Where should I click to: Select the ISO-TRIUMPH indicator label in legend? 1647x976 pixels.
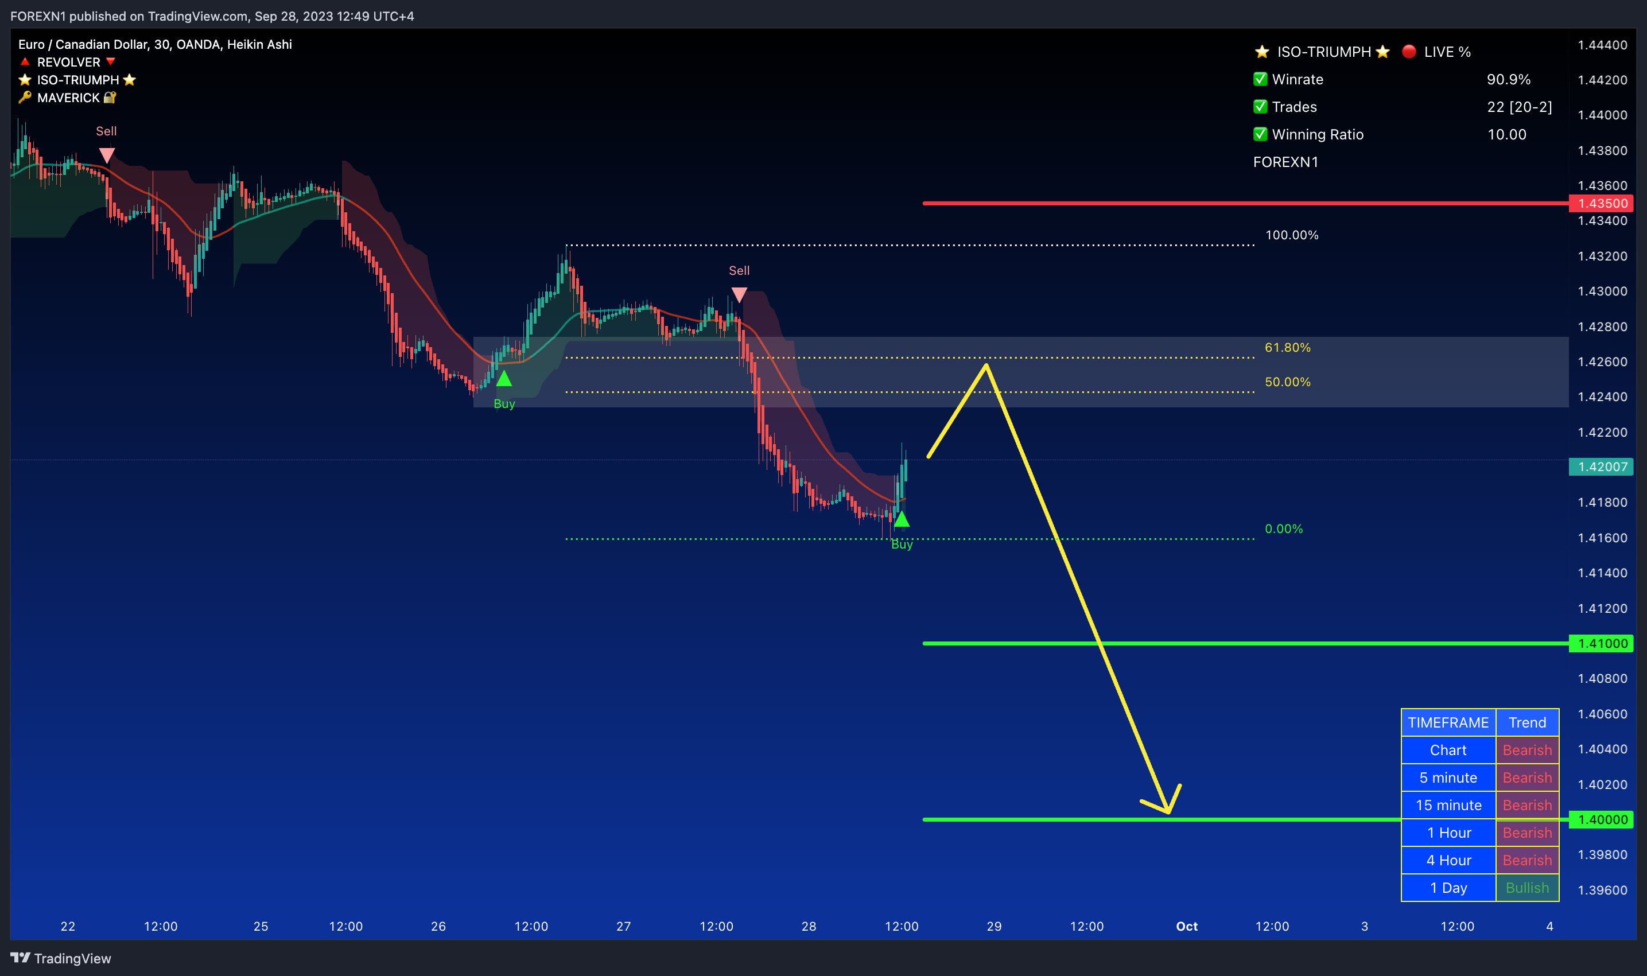(77, 80)
